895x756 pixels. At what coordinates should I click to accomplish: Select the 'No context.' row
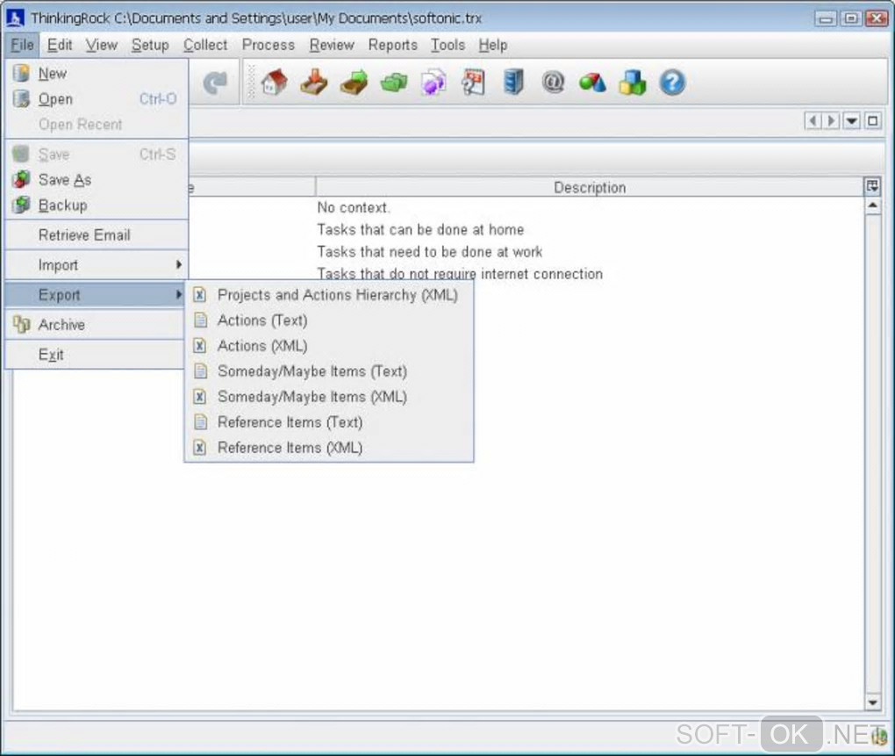354,207
